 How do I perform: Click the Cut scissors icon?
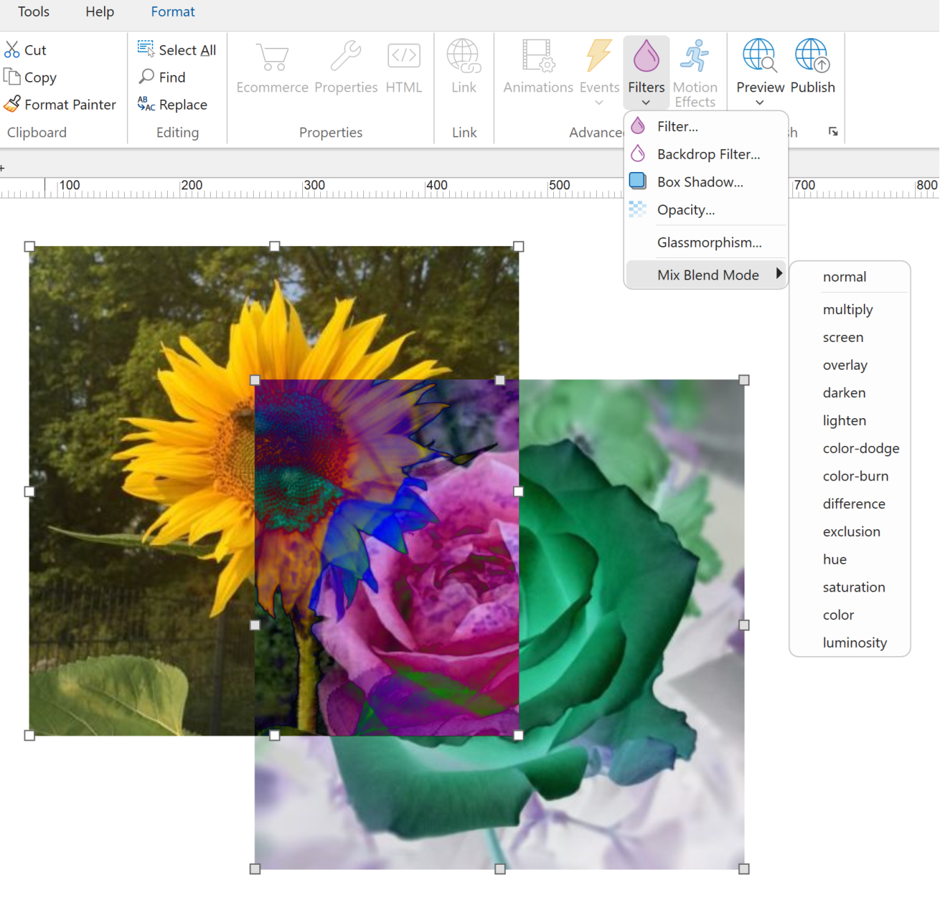pyautogui.click(x=12, y=50)
